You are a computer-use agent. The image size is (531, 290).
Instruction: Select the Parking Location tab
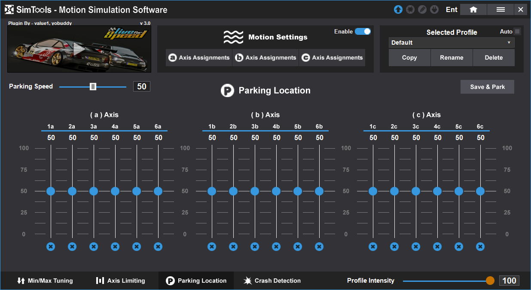(x=196, y=281)
